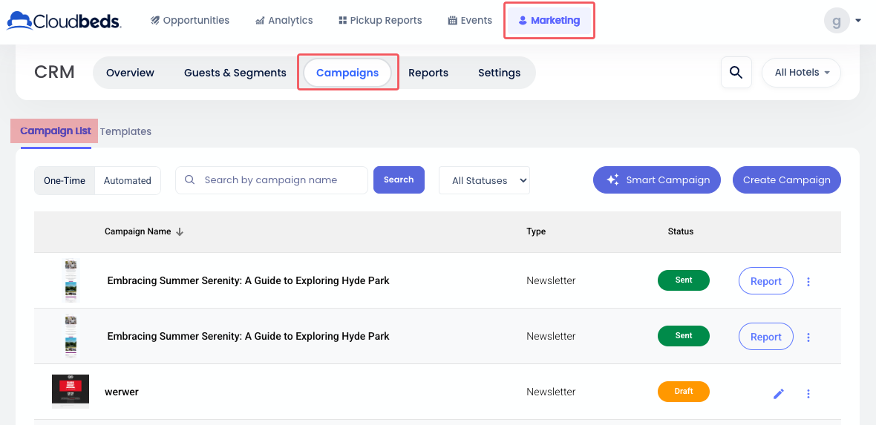876x425 pixels.
Task: Click the Create Campaign button
Action: coord(786,180)
